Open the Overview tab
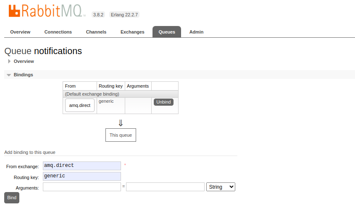The image size is (355, 208). click(20, 32)
